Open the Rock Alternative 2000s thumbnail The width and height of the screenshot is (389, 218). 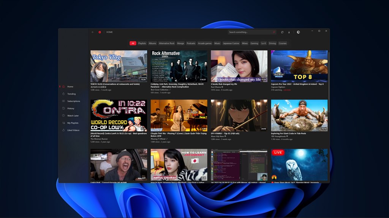[179, 66]
